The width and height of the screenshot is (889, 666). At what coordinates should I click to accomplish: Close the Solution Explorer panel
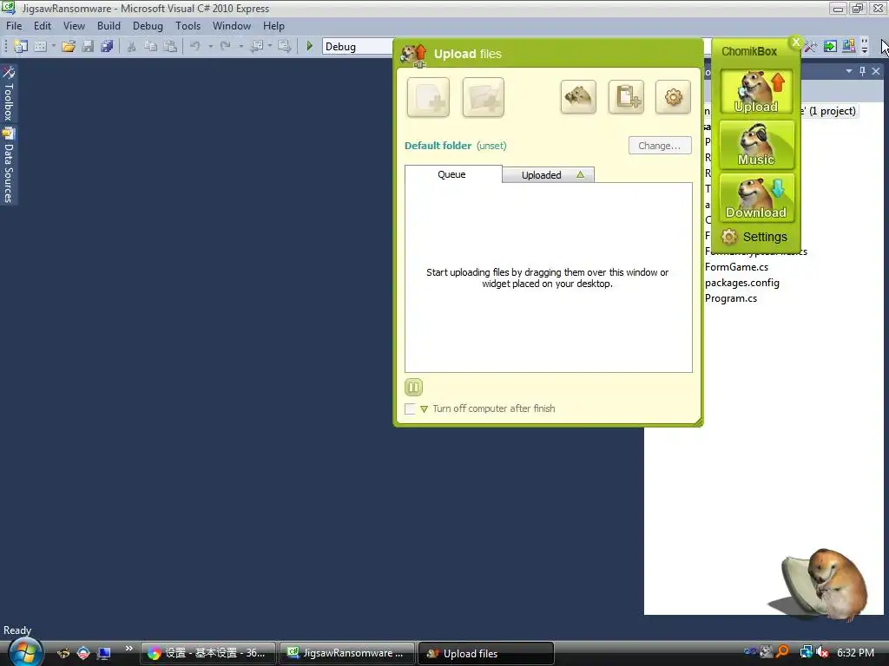click(x=876, y=71)
